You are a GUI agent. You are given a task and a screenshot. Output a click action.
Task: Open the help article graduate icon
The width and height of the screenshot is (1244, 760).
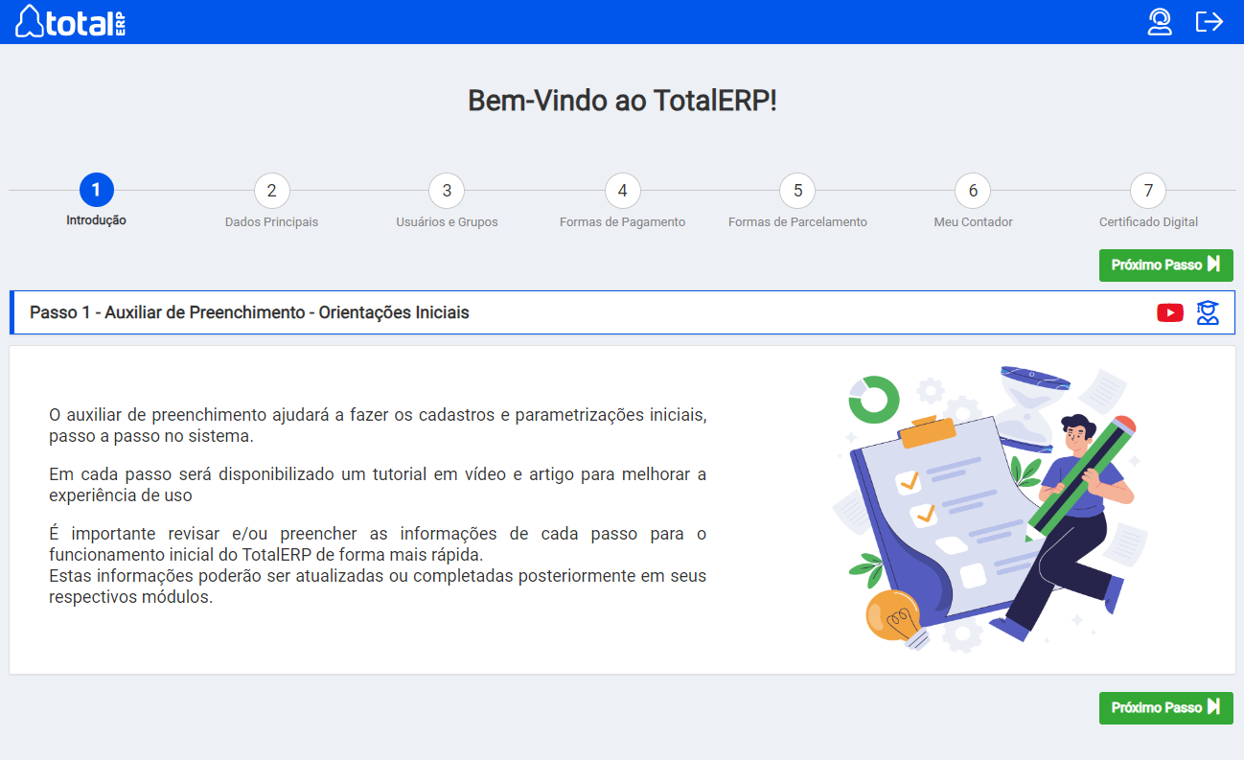(1208, 312)
